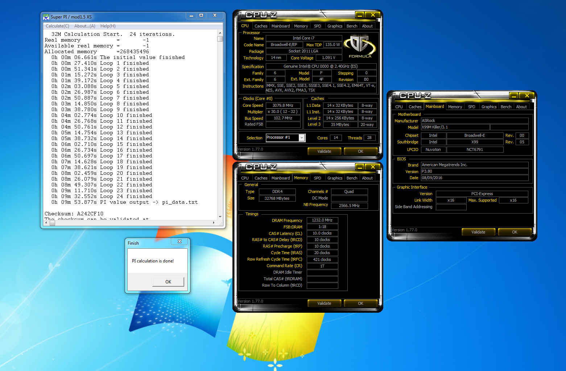The image size is (566, 371).
Task: Click Super PI horizontal scrollbar thumb
Action: pos(52,223)
